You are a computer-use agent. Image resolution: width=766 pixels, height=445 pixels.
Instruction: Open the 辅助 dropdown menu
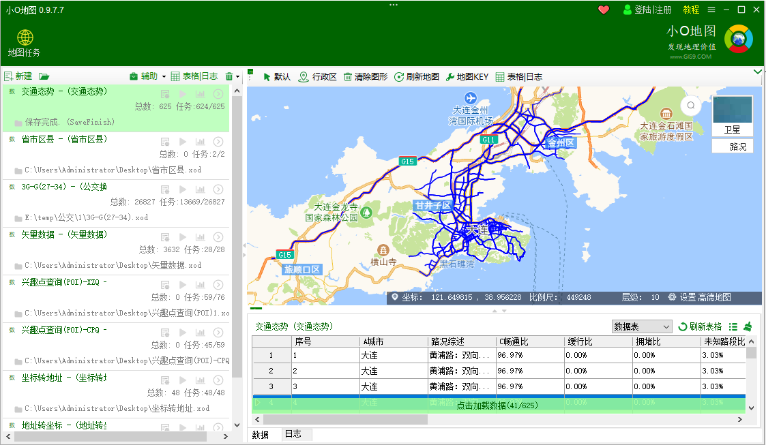[x=147, y=76]
